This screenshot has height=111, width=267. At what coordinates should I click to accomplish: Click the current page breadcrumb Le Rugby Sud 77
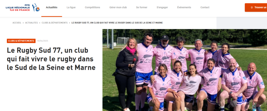[117, 23]
